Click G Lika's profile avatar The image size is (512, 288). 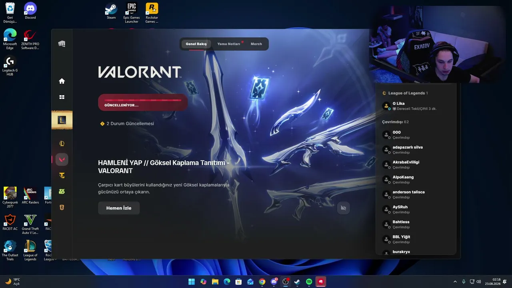click(x=386, y=106)
